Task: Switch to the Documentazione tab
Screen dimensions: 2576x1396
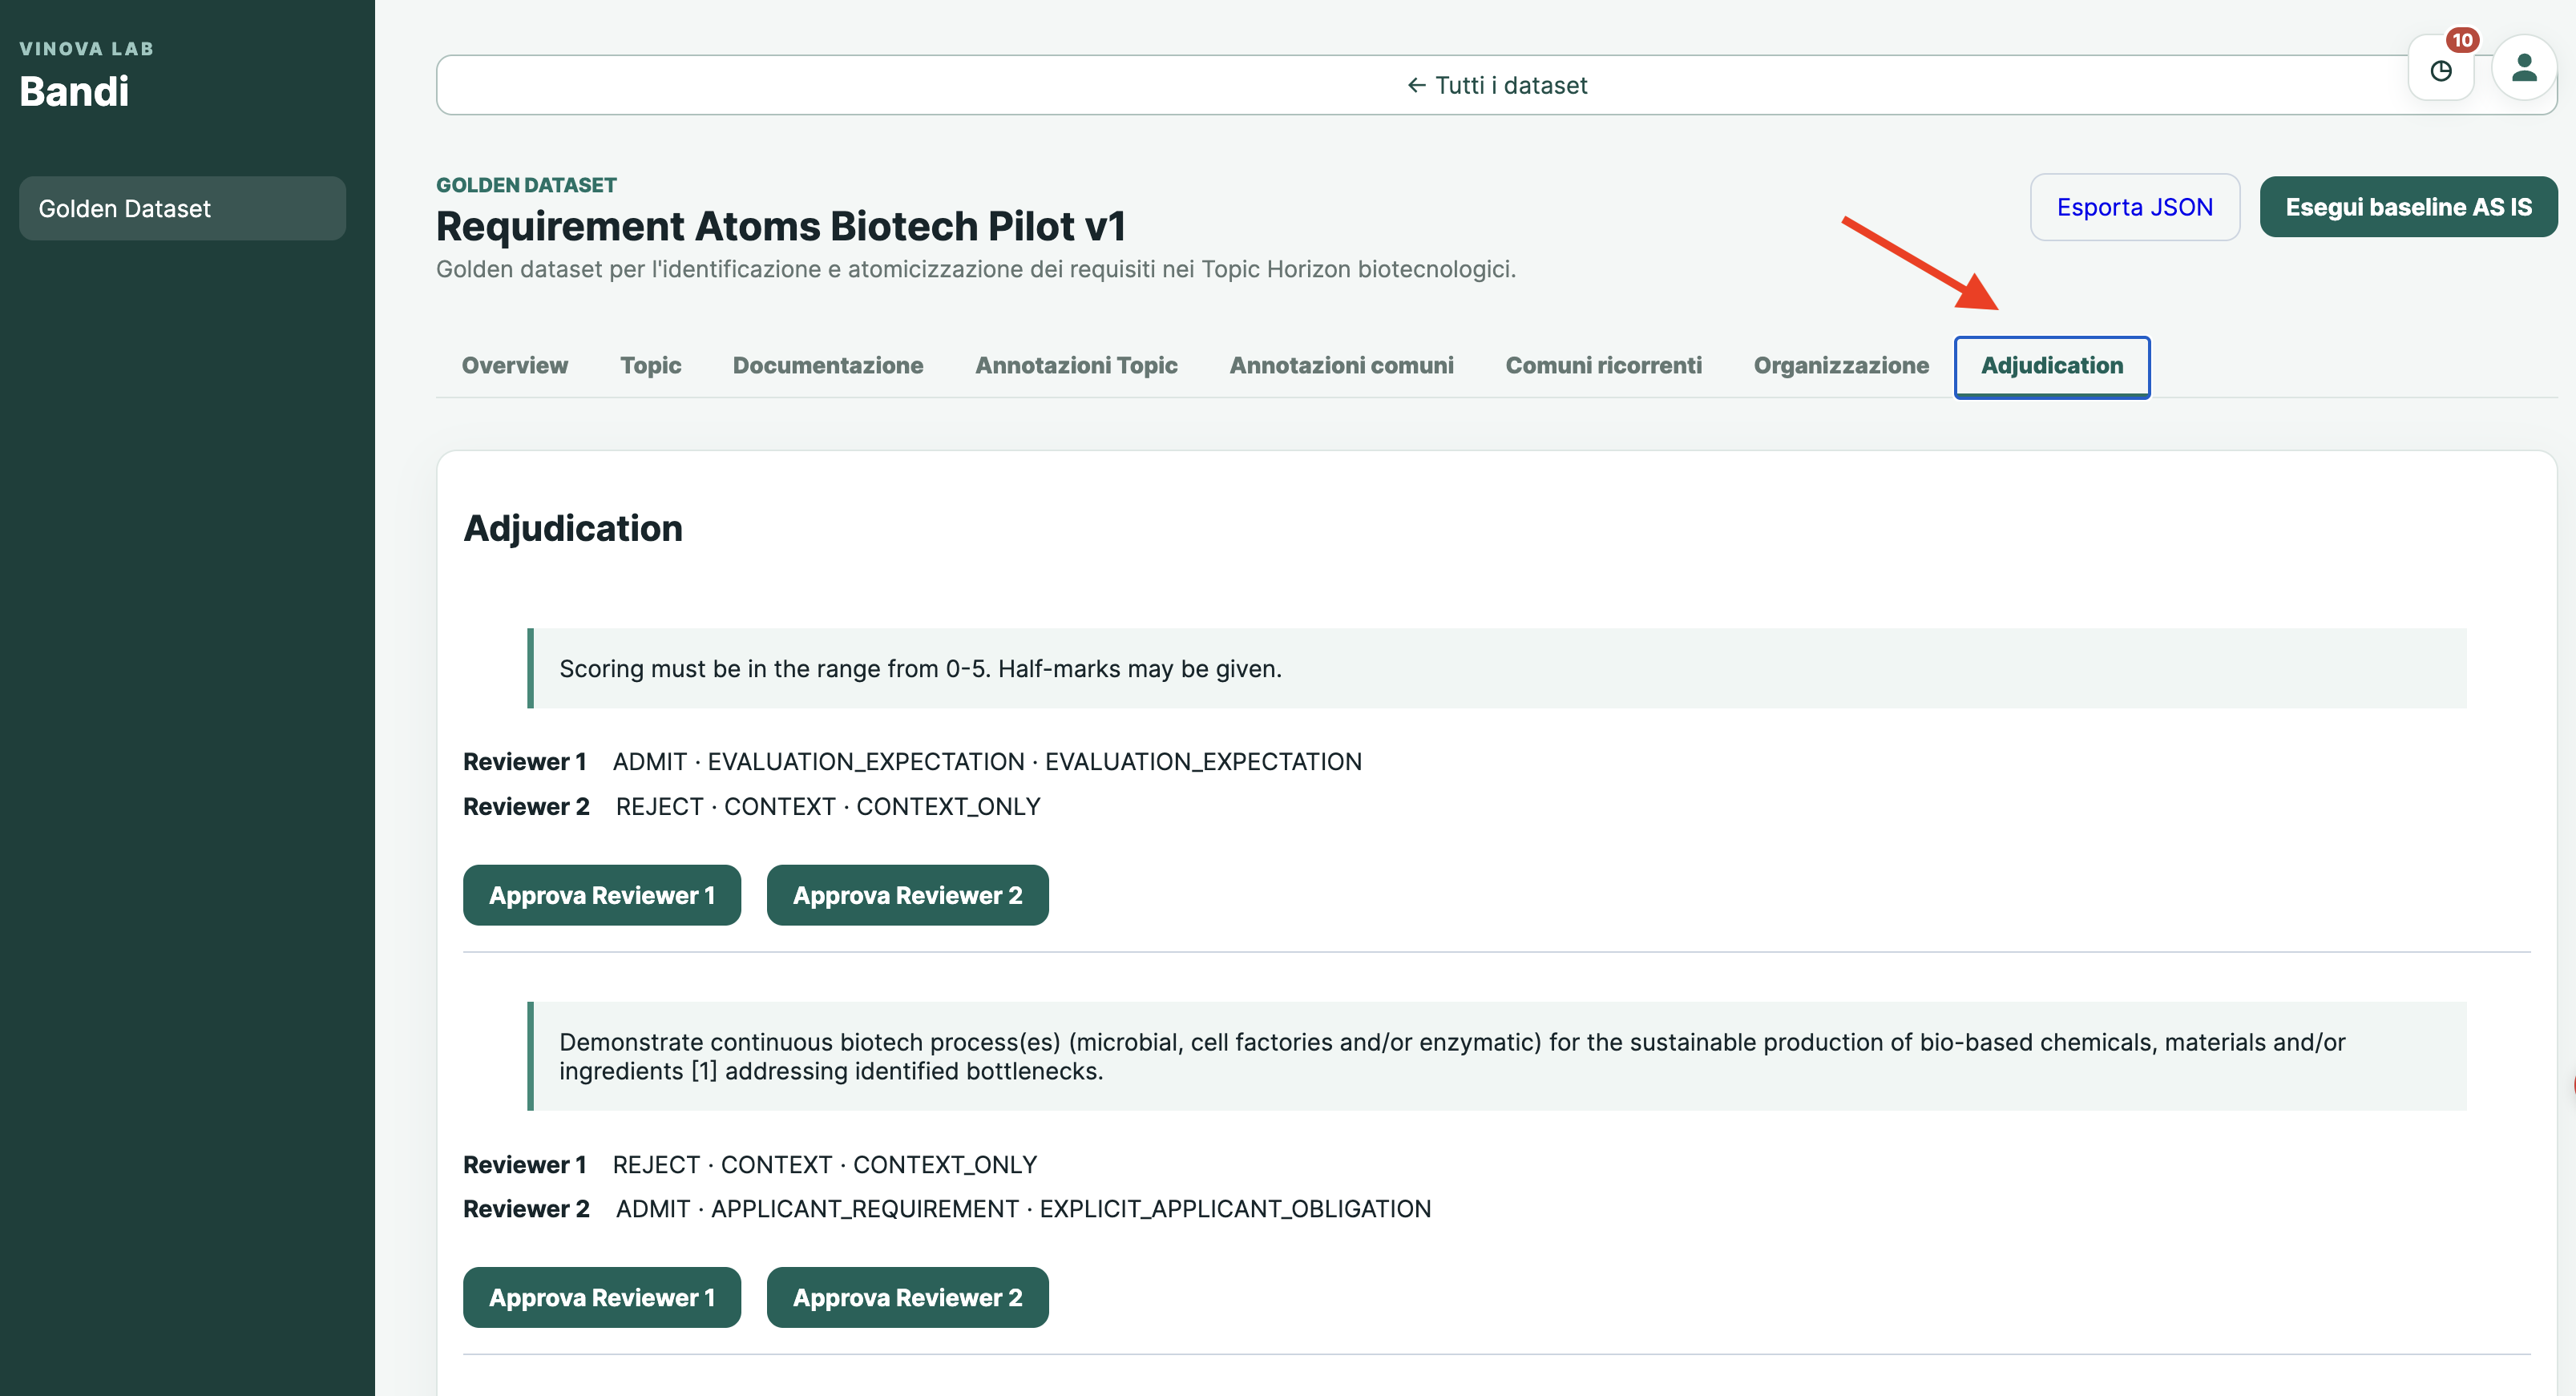Action: click(x=827, y=365)
